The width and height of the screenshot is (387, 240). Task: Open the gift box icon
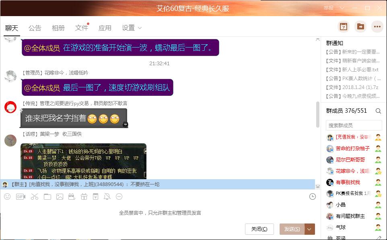tap(84, 197)
